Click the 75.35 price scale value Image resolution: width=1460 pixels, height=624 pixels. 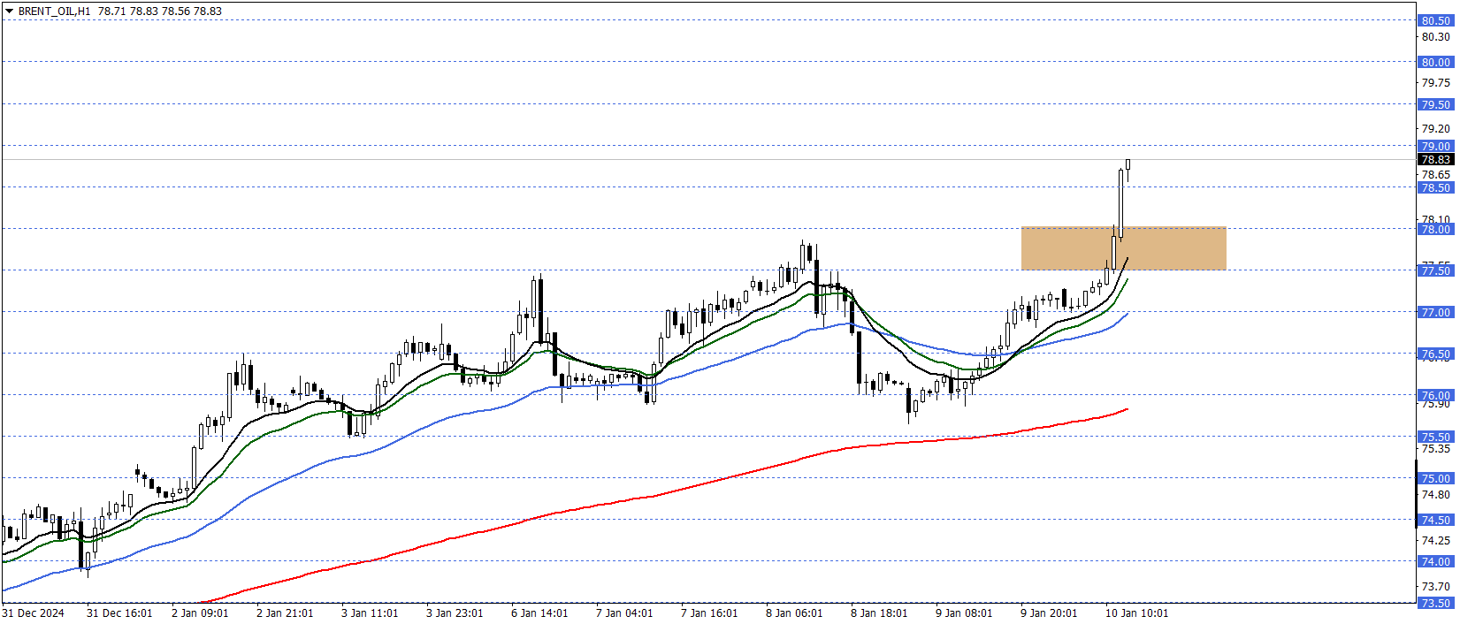(1436, 448)
